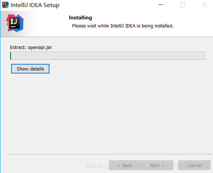Show details of the installation
The width and height of the screenshot is (213, 173).
pyautogui.click(x=30, y=69)
